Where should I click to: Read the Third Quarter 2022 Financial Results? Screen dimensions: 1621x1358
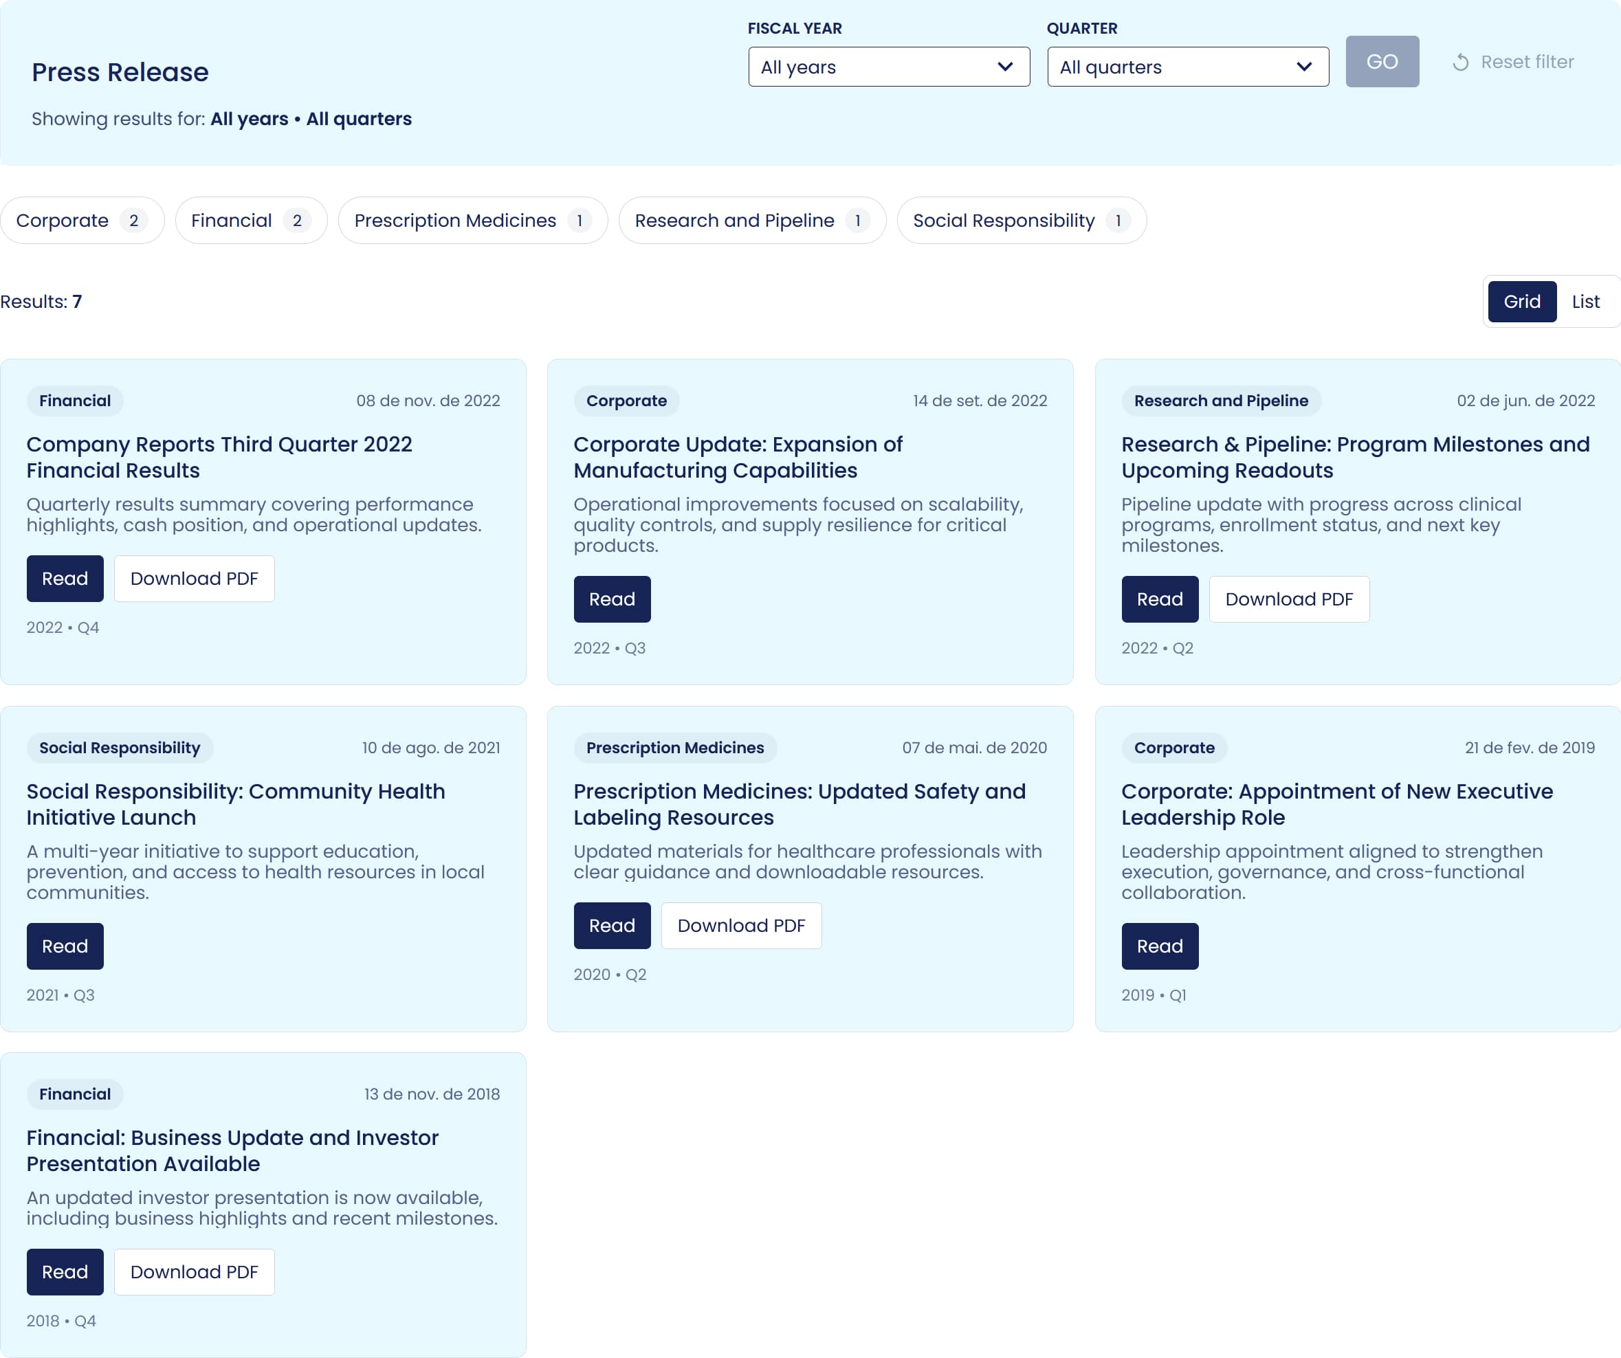click(65, 579)
